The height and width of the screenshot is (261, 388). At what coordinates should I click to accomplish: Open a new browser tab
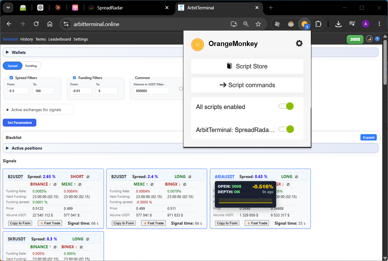pyautogui.click(x=271, y=8)
